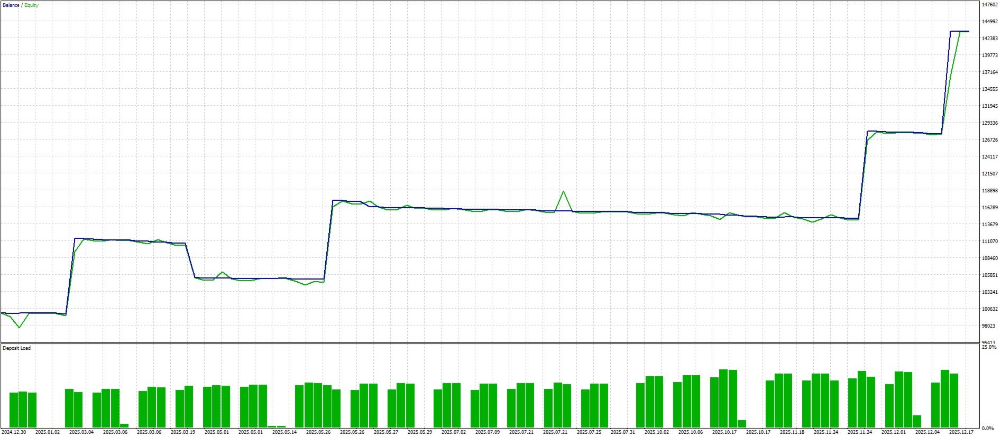Select the 100632 axis label

coord(989,309)
